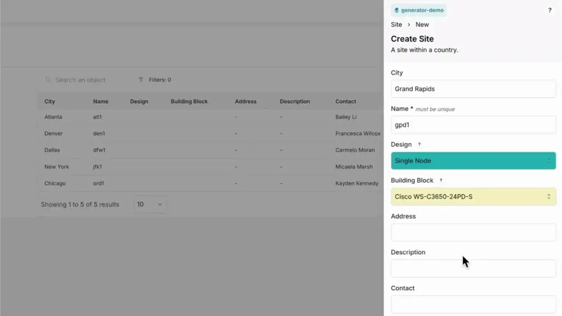This screenshot has width=562, height=316.
Task: Click the help question mark icon at panel top
Action: coord(549,10)
